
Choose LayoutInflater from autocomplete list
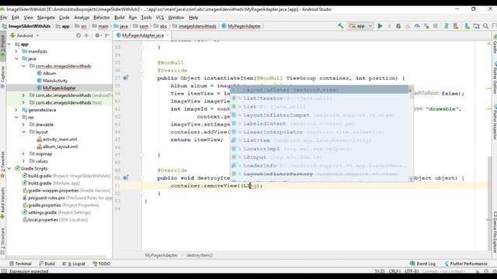pyautogui.click(x=319, y=90)
